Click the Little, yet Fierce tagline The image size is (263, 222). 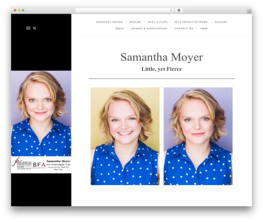(161, 69)
